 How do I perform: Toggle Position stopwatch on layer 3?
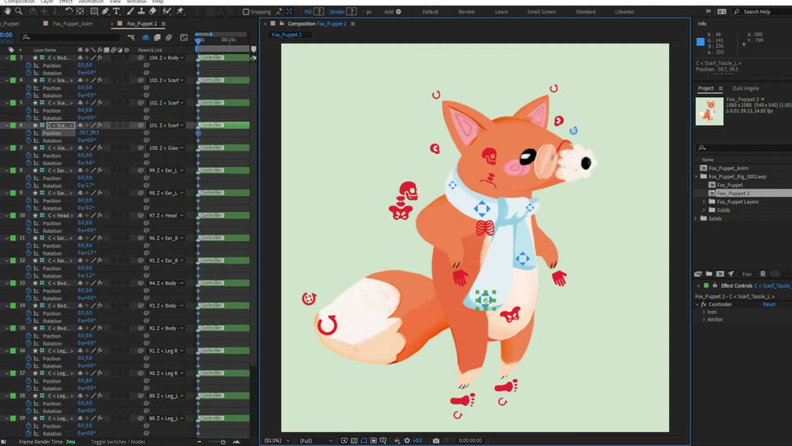click(29, 65)
